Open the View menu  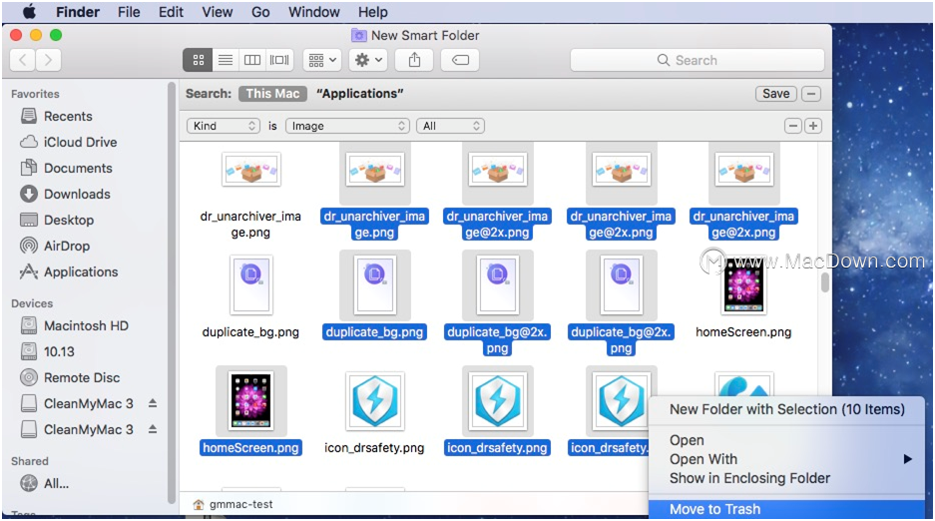click(218, 12)
